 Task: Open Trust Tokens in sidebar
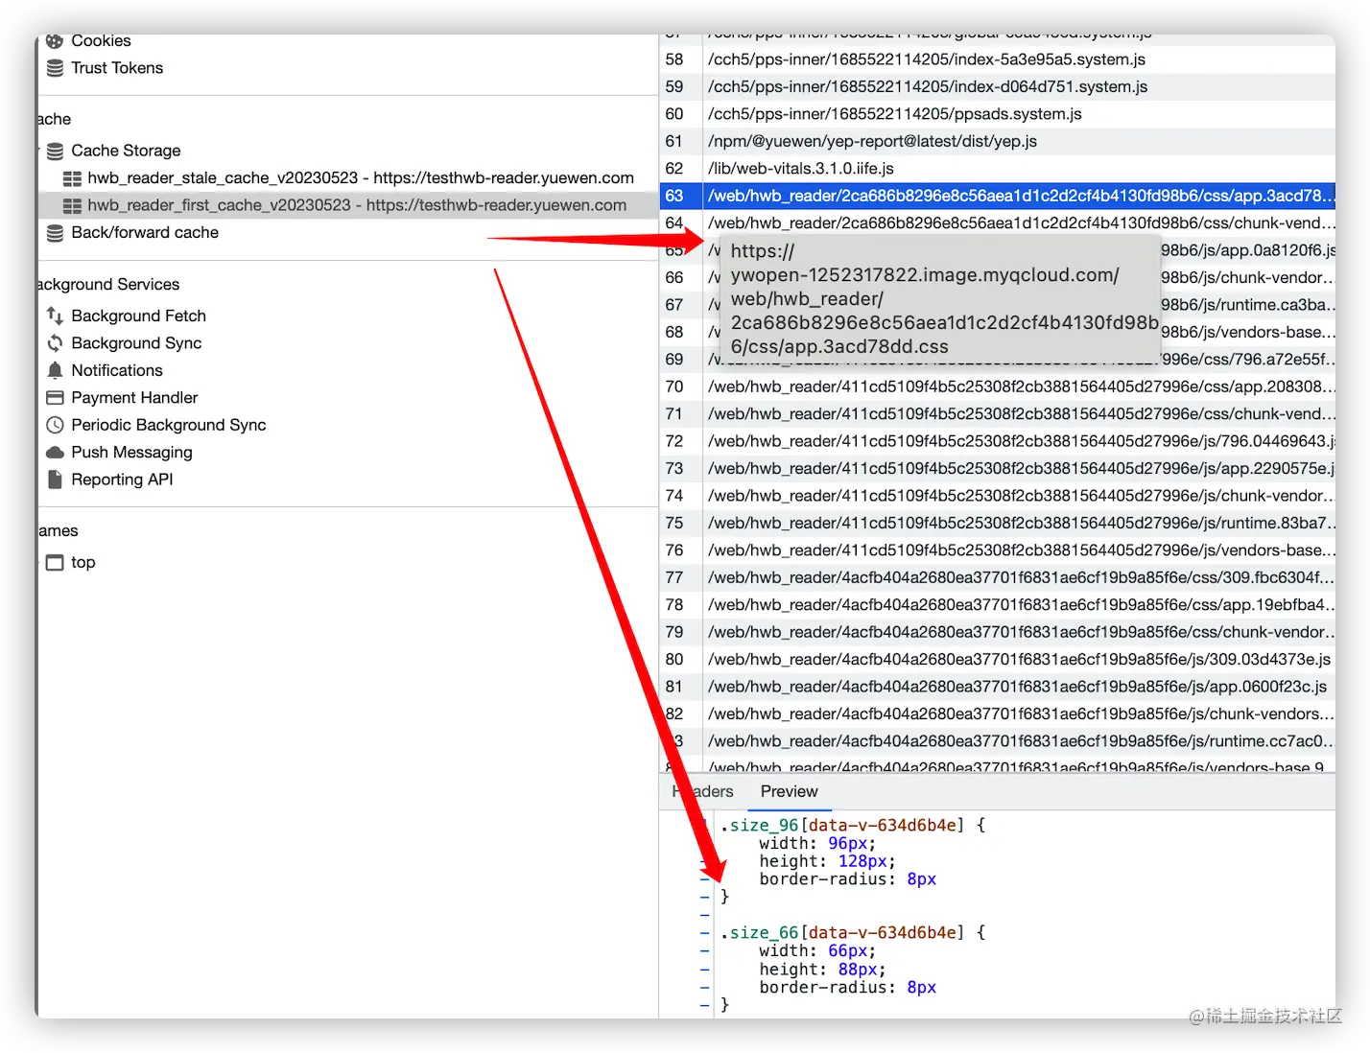coord(117,68)
